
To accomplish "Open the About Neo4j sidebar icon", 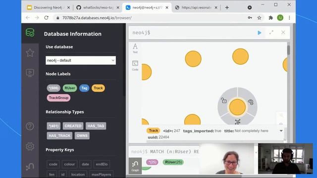I will [x=30, y=167].
